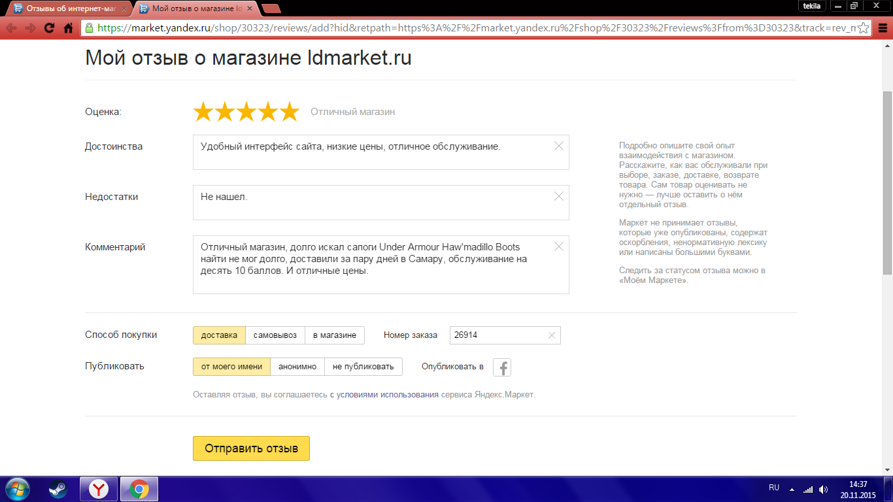
Task: Set the rating to four stars
Action: (x=268, y=112)
